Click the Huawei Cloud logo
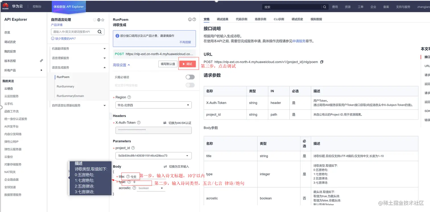This screenshot has height=212, width=430. [x=5, y=6]
